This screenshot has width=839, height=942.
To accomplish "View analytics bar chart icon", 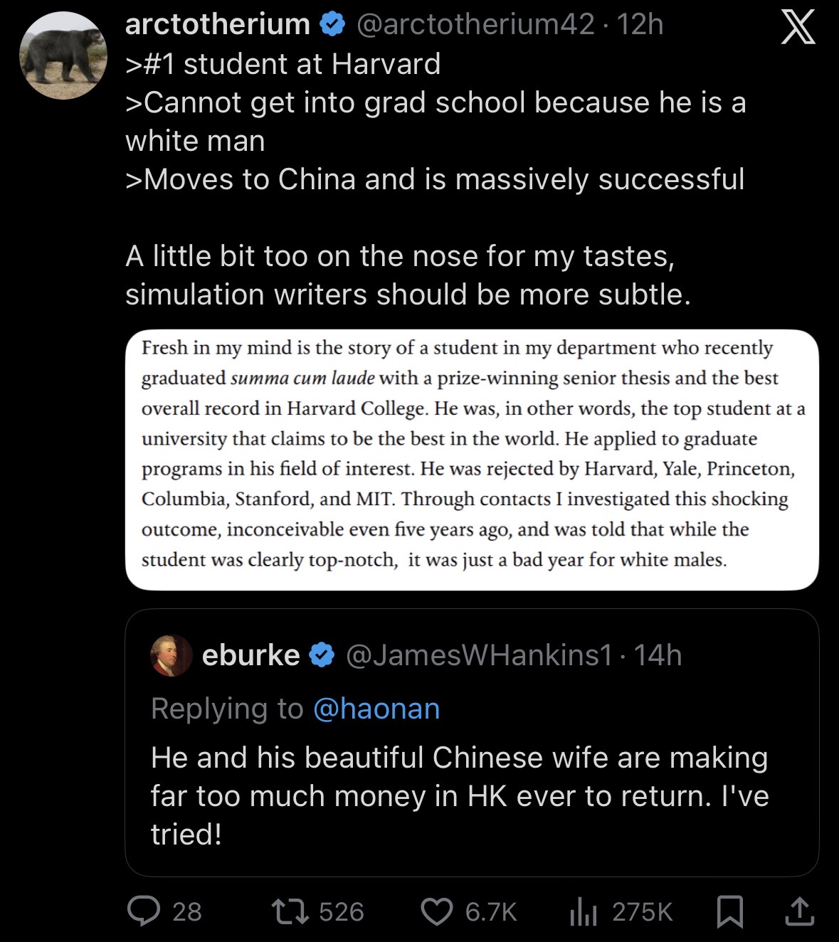I will [x=584, y=911].
